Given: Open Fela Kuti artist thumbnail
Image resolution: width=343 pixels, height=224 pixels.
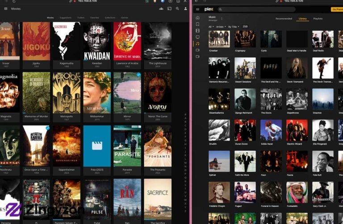Looking at the screenshot, I should point(323,161).
